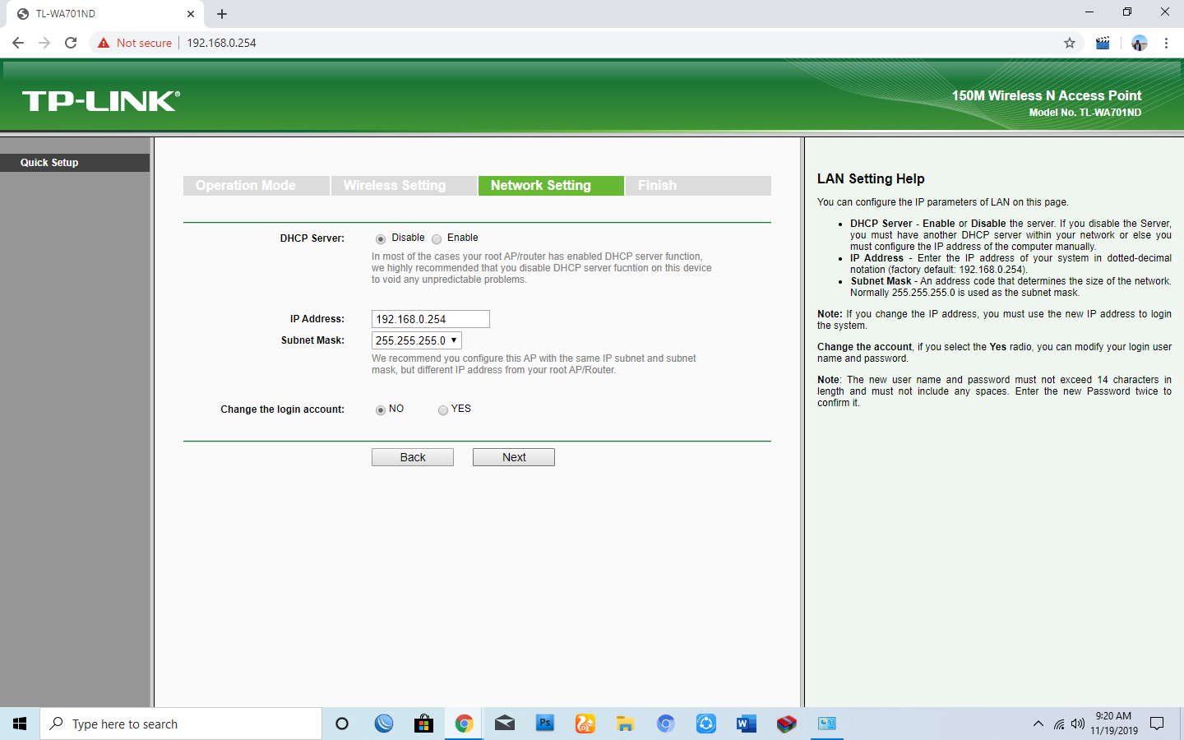The height and width of the screenshot is (740, 1184).
Task: Close the TL-WA701ND tab
Action: [191, 14]
